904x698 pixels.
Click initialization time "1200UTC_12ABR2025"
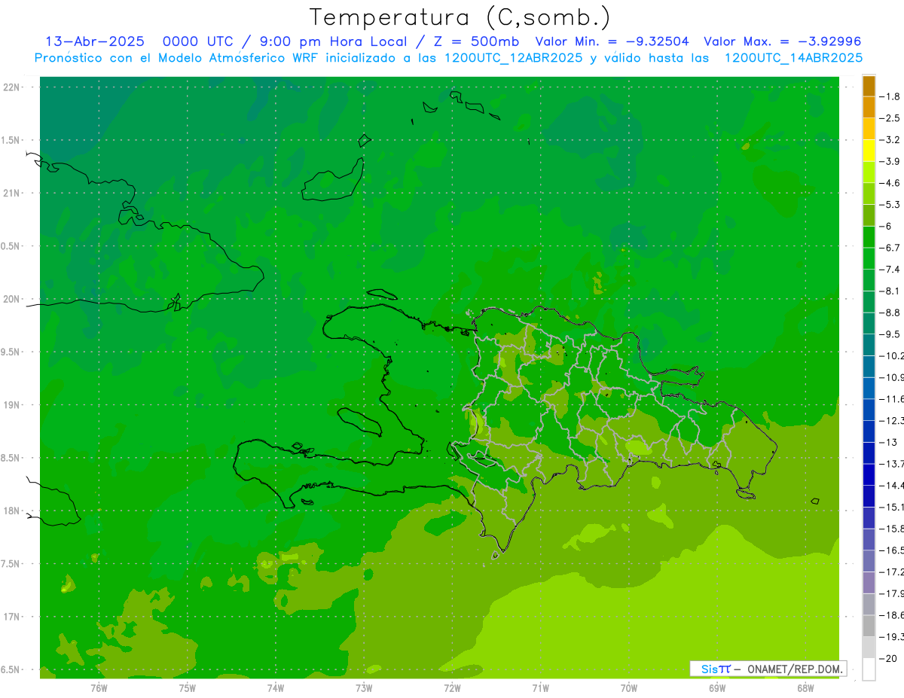513,57
